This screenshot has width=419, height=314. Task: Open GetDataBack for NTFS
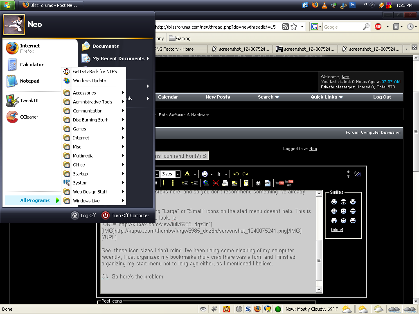click(94, 72)
